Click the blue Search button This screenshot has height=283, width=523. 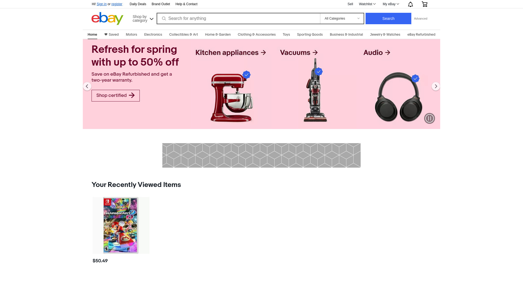pos(388,19)
